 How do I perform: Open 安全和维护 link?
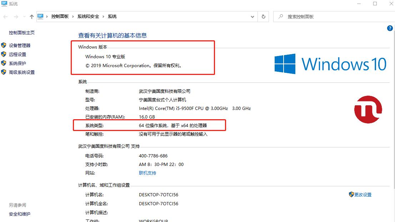19,214
